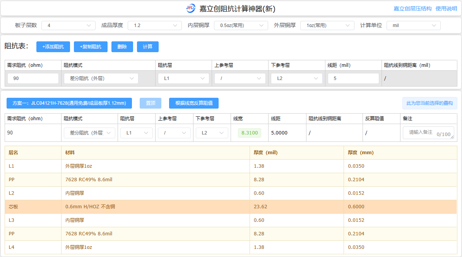Expand the 成品厚度 selector
The width and height of the screenshot is (462, 257).
tap(154, 26)
